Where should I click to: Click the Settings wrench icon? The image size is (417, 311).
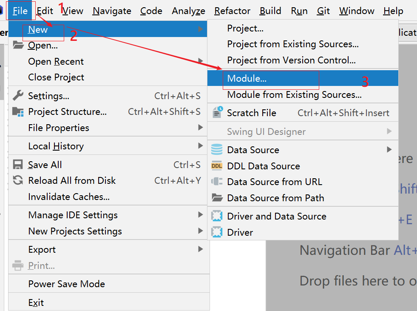pos(18,96)
